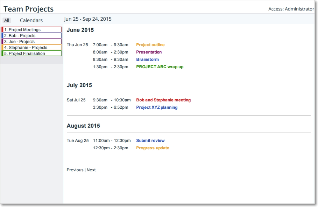Open the Submit review event
The image size is (318, 207).
click(150, 141)
